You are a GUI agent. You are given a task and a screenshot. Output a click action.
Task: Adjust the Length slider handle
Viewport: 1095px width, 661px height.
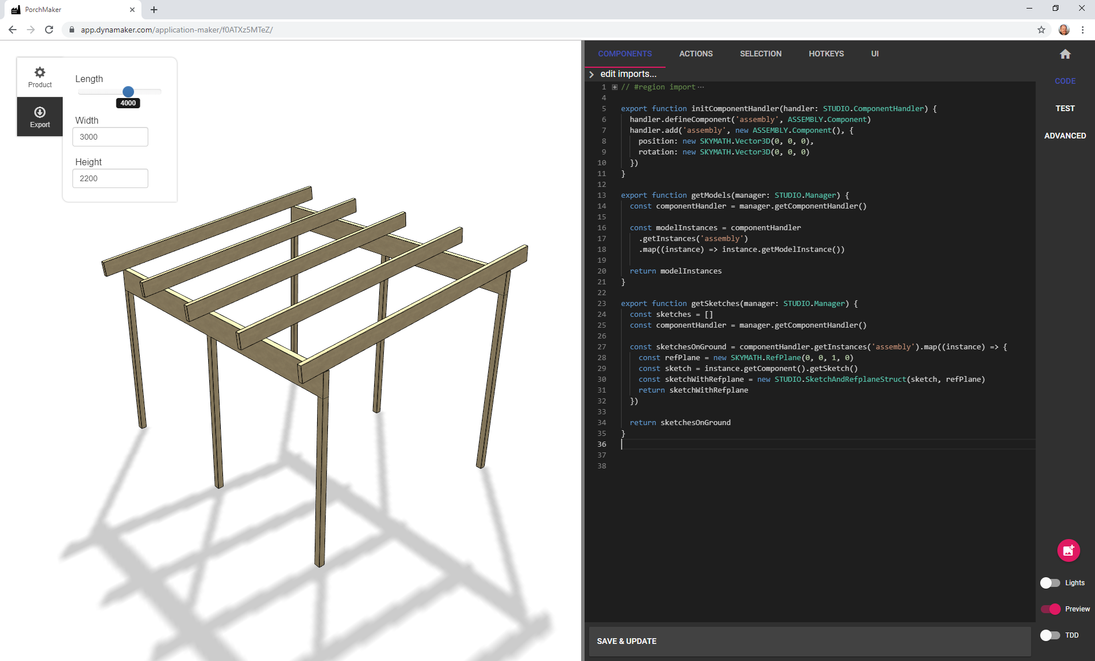(128, 92)
